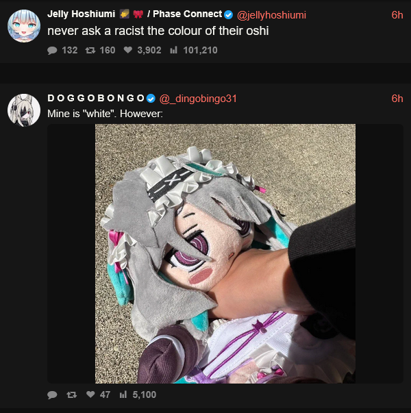
Task: Open view stats icon showing 101,210
Action: [x=173, y=50]
